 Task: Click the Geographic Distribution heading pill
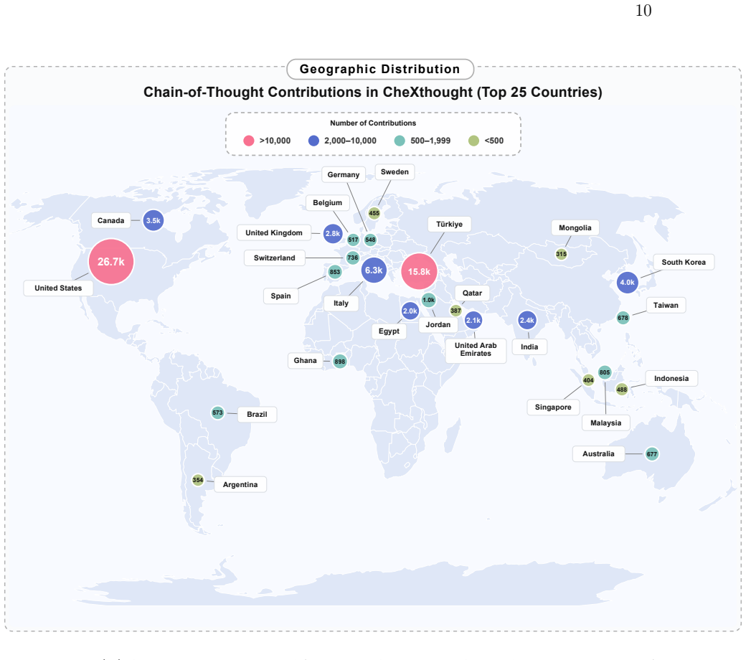380,69
